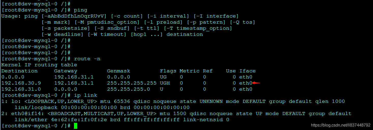Click the Gateway column header
Image resolution: width=373 pixels, height=130 pixels.
click(x=66, y=71)
